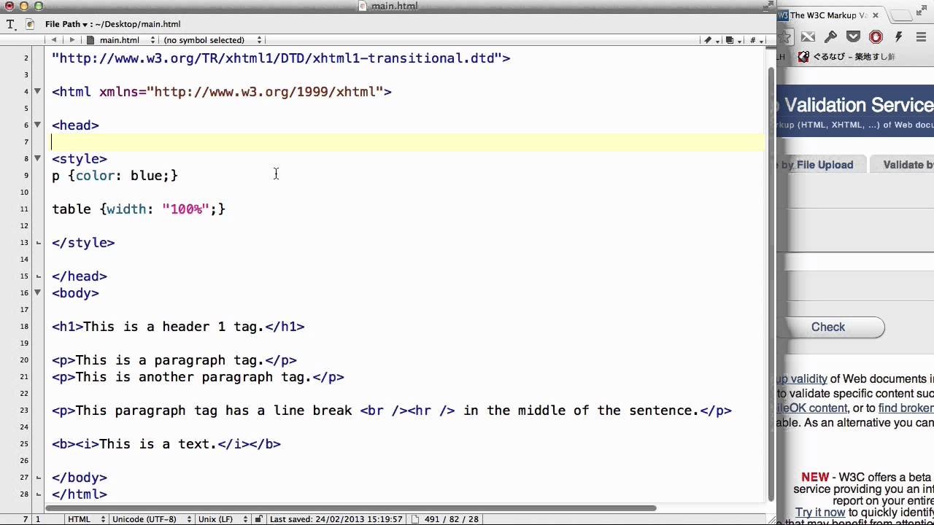Open the main.html document popup
The image size is (934, 525).
click(x=120, y=40)
